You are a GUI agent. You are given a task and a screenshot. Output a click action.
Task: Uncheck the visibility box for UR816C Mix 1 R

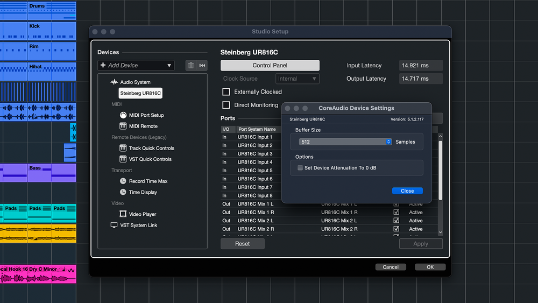click(x=396, y=213)
